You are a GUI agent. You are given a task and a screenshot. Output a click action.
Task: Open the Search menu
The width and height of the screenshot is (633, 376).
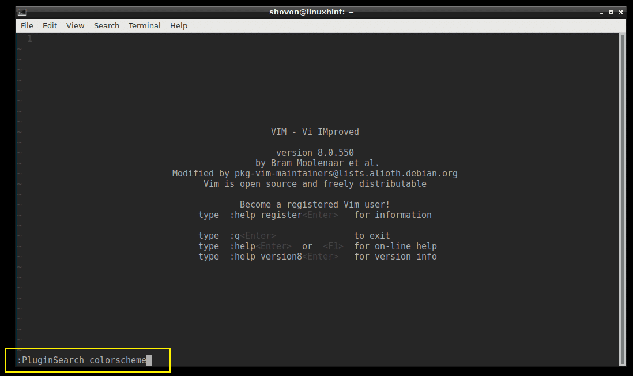[x=107, y=26]
